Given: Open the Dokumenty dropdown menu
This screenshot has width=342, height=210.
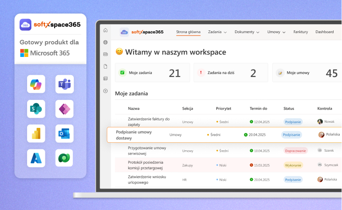Looking at the screenshot, I should pos(247,32).
